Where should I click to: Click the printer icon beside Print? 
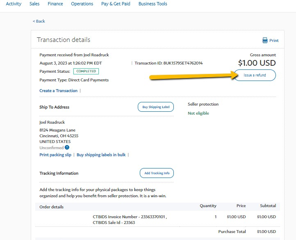pyautogui.click(x=265, y=40)
